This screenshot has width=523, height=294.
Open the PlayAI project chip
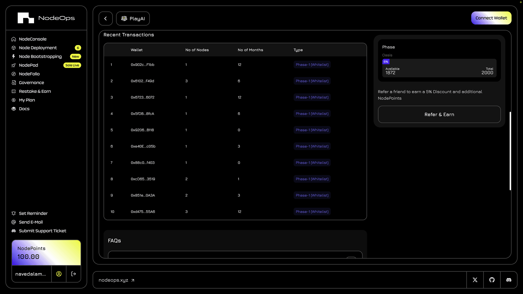point(133,19)
